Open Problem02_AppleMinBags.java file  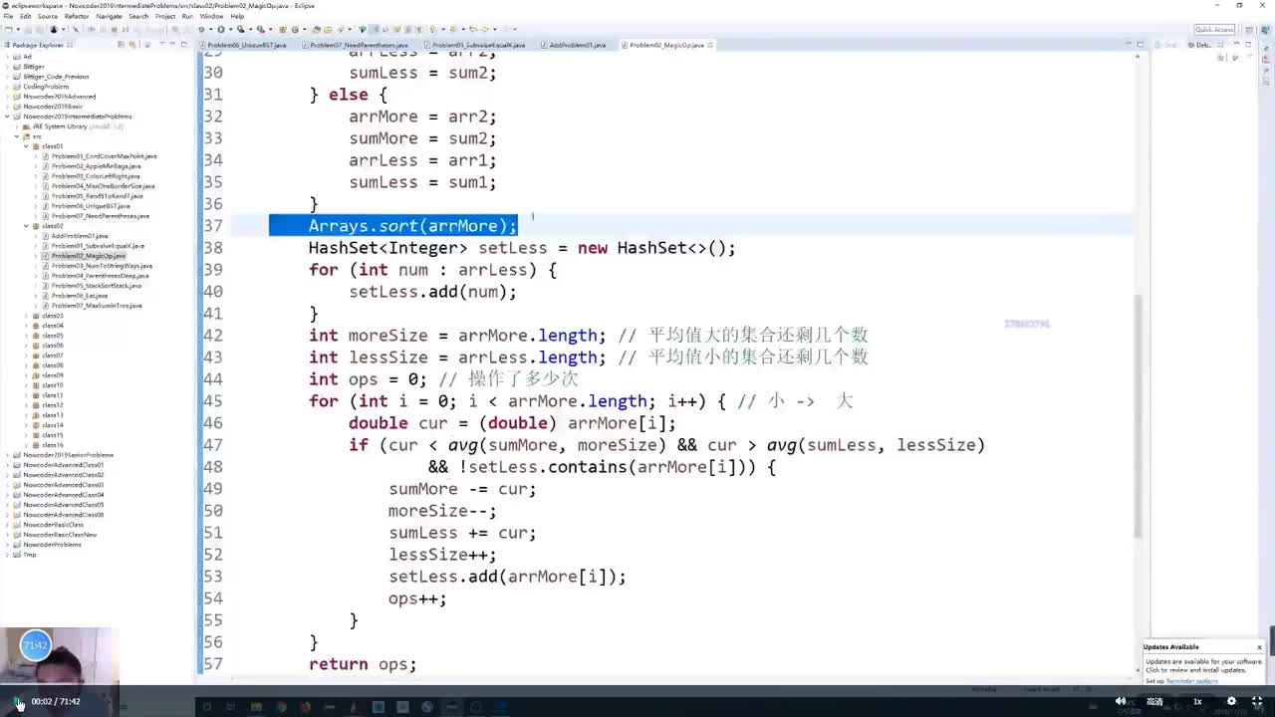[96, 166]
